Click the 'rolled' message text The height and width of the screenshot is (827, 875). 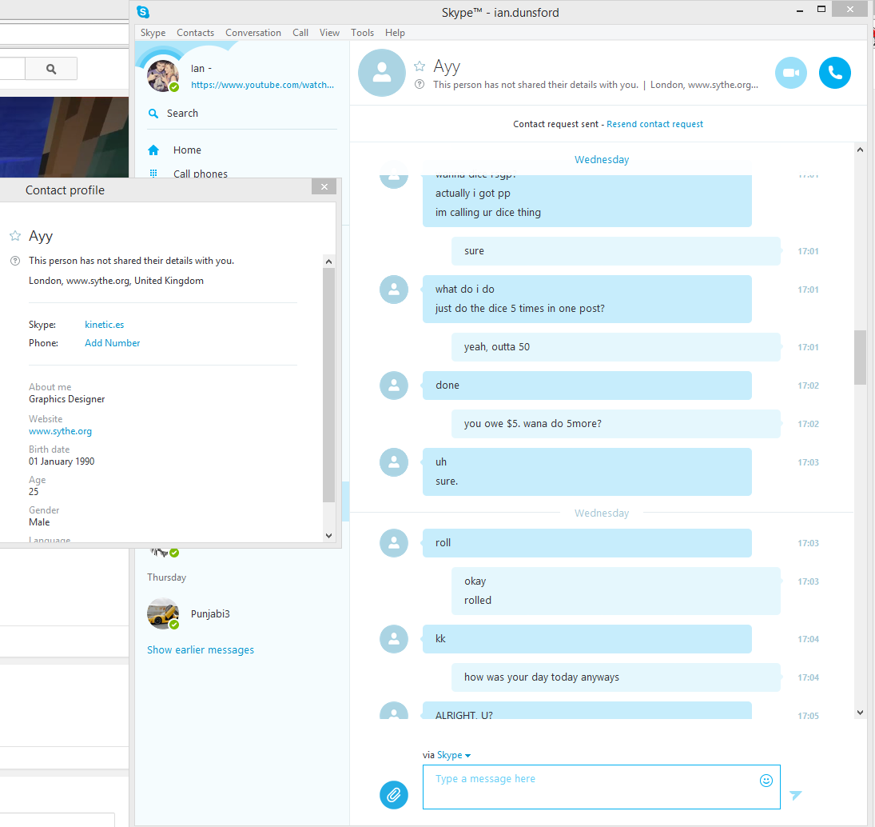478,601
